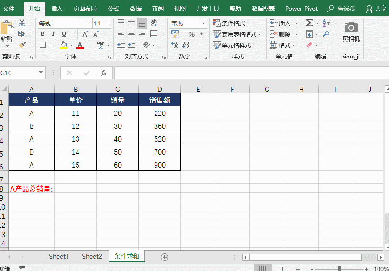Screen dimensions: 389x271
Task: Click the Paste clipboard icon
Action: [7, 27]
